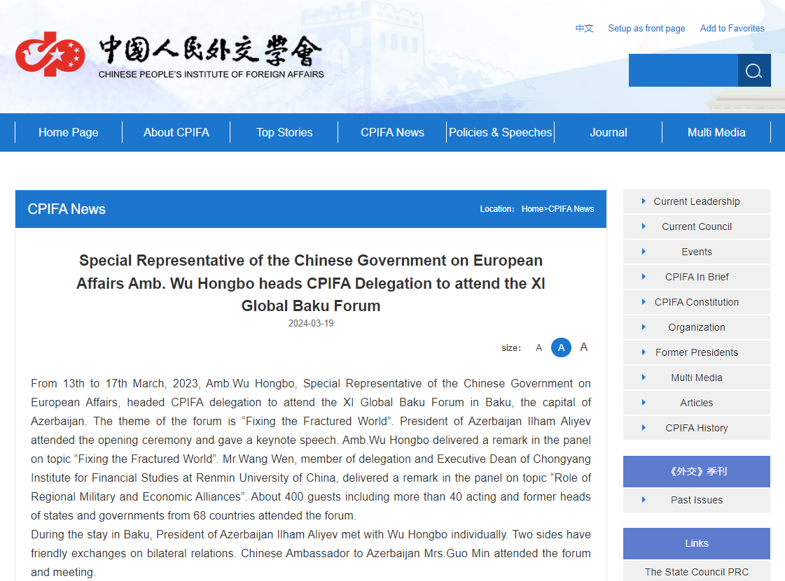Click arrow icon beside Current Council

point(644,227)
